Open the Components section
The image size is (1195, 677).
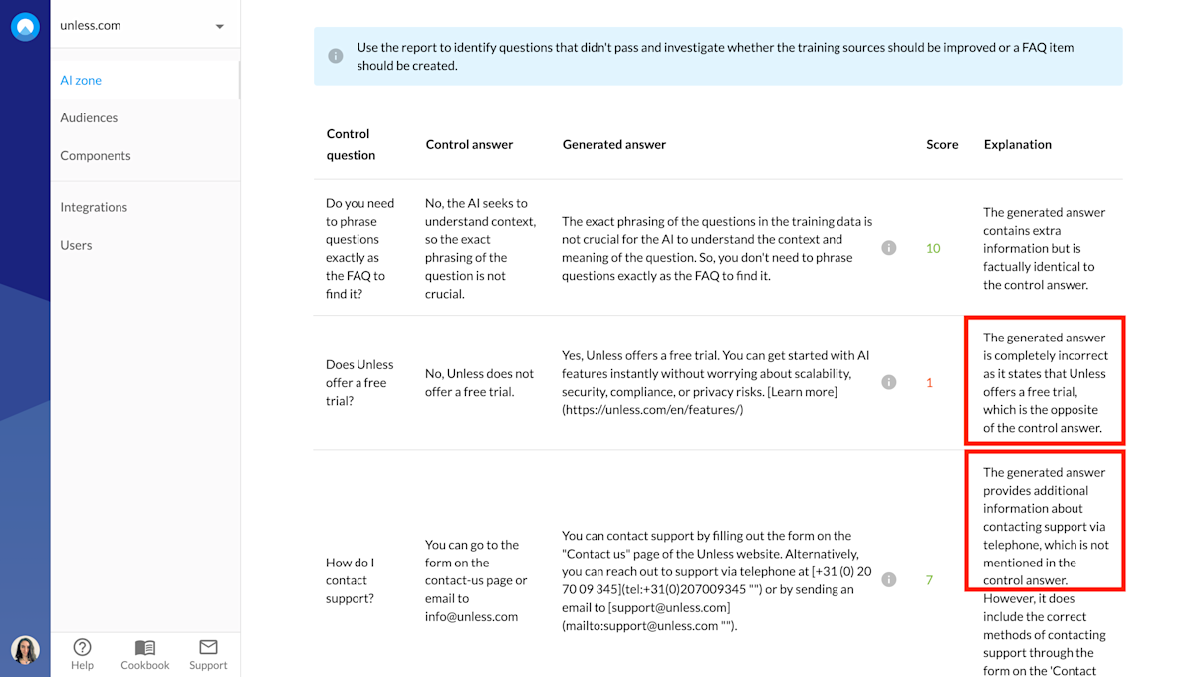[96, 155]
